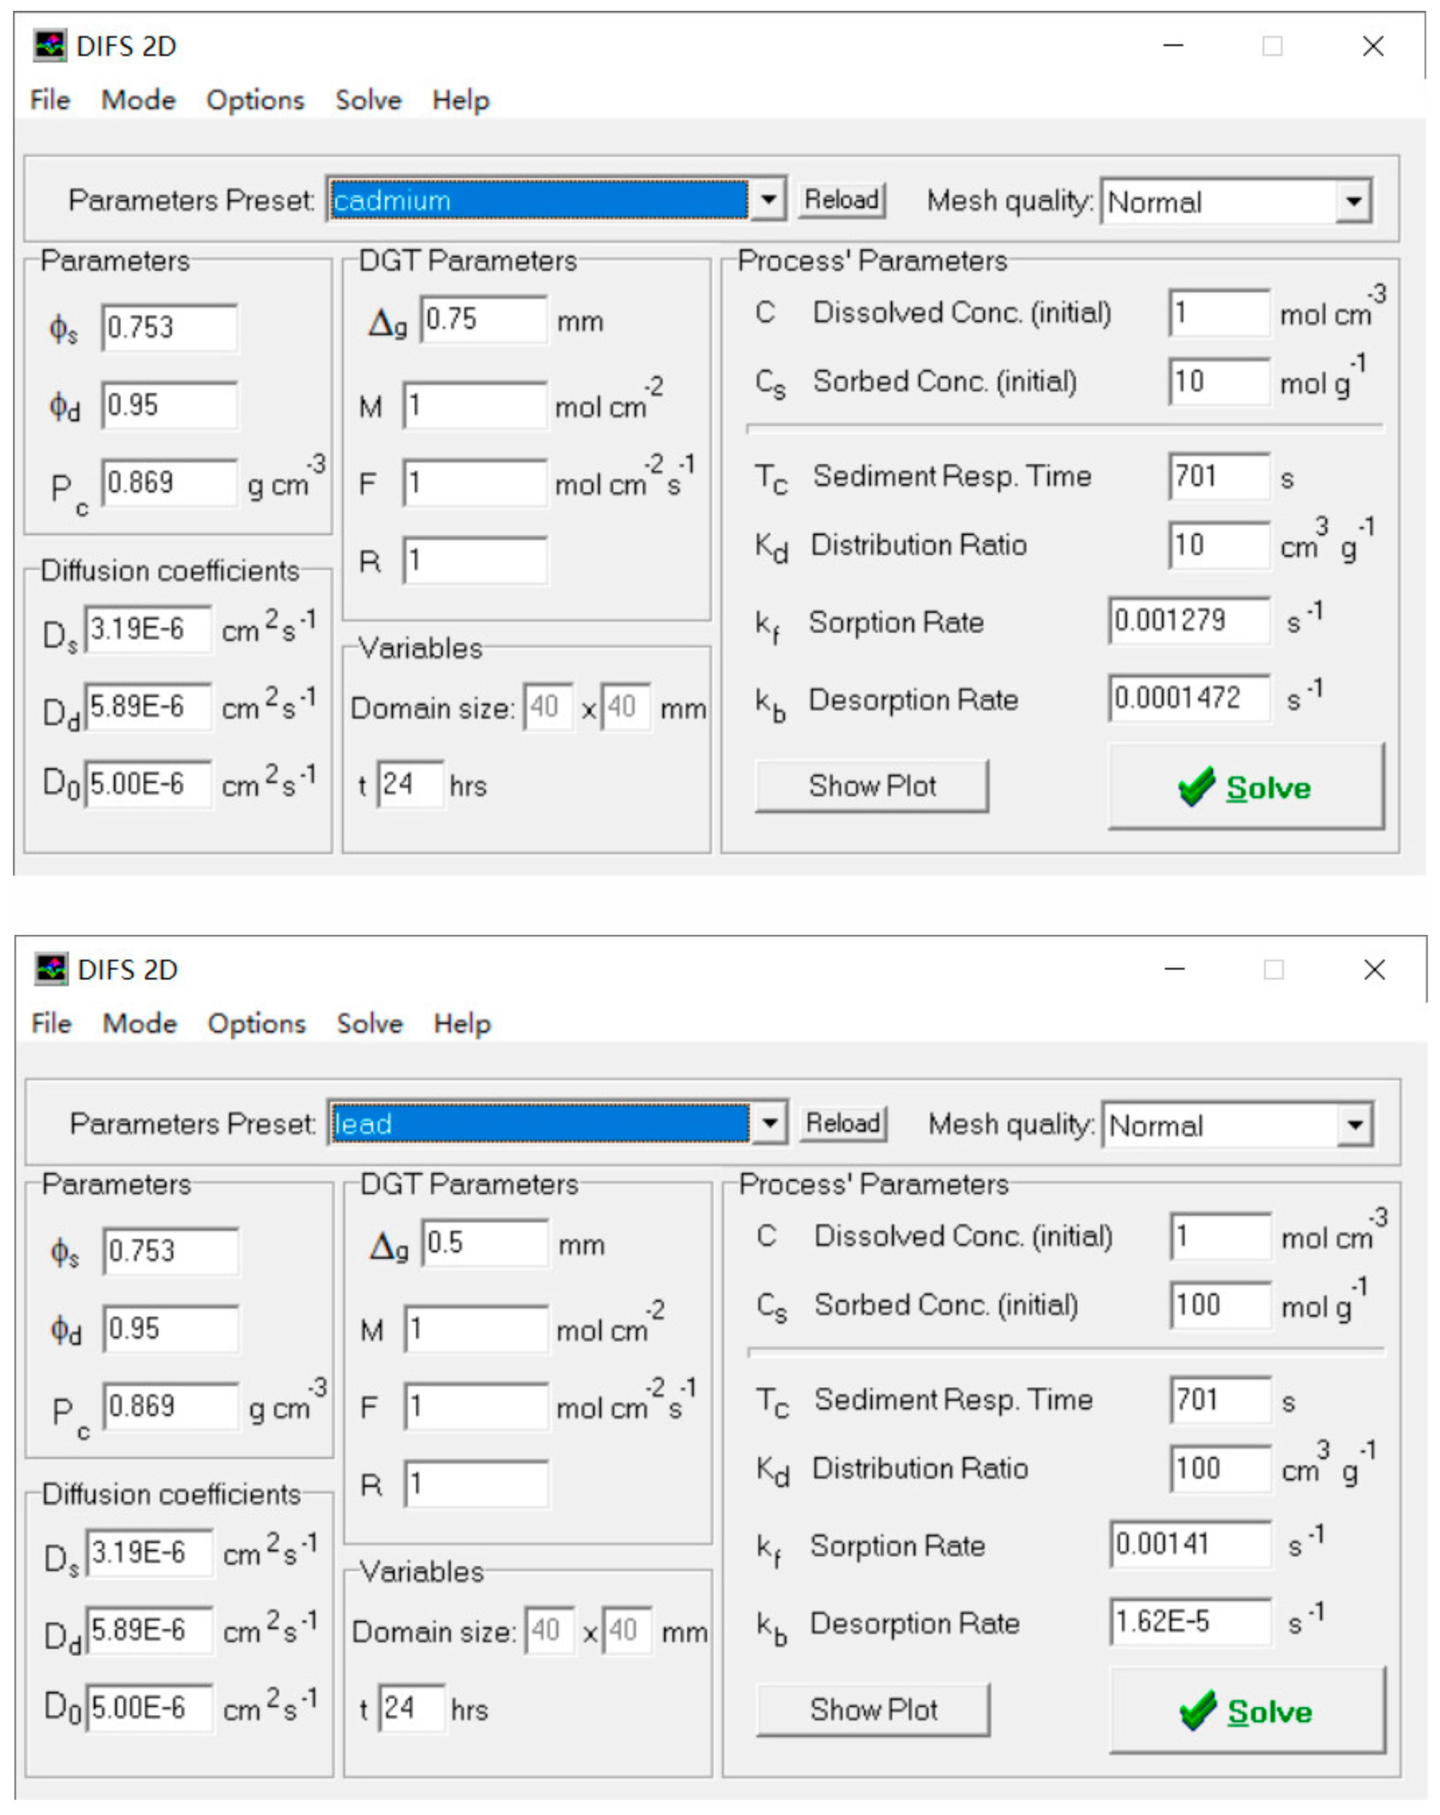1440x1815 pixels.
Task: Expand the lead Parameters Preset dropdown
Action: pos(769,1124)
